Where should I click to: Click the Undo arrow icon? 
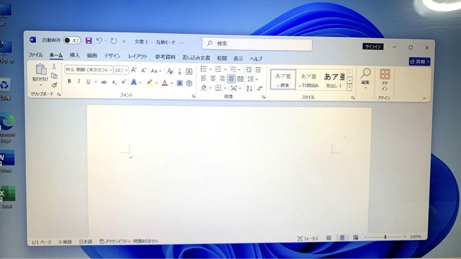[99, 41]
